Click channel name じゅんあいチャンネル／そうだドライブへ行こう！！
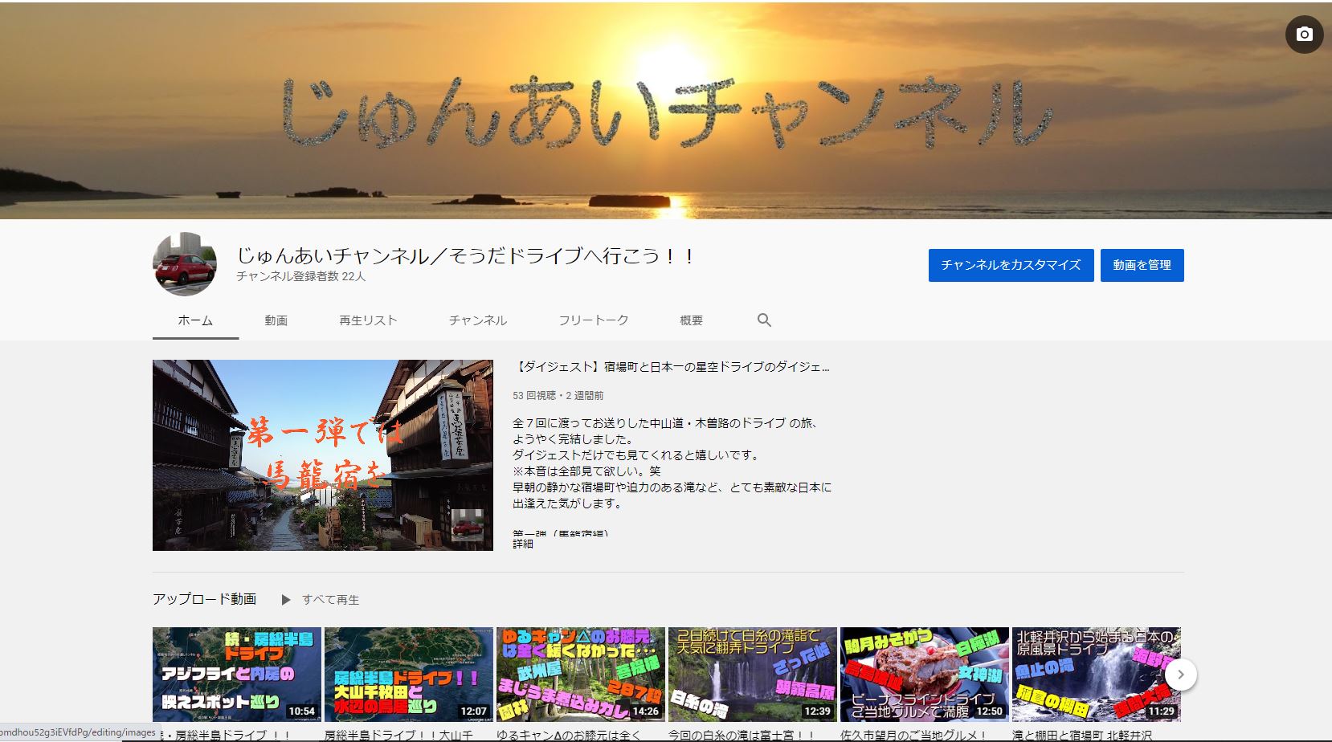 (466, 256)
